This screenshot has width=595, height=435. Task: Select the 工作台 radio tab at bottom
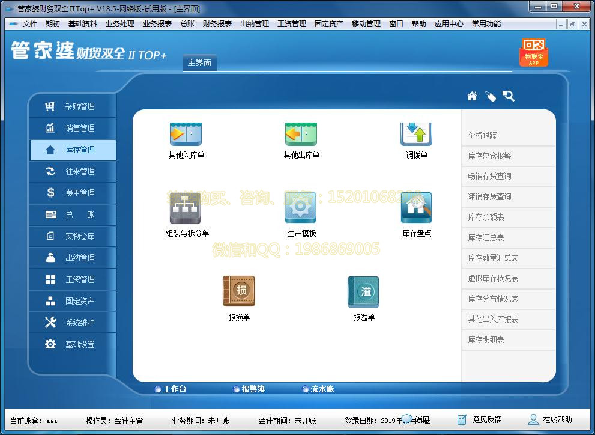pyautogui.click(x=172, y=389)
